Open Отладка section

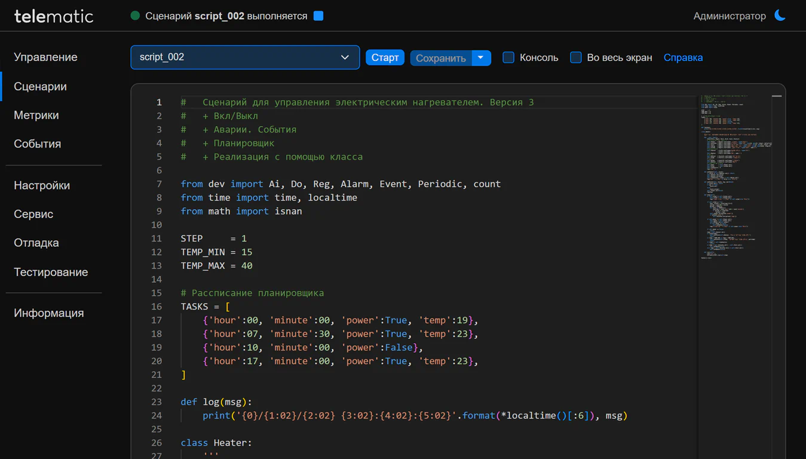pos(36,243)
